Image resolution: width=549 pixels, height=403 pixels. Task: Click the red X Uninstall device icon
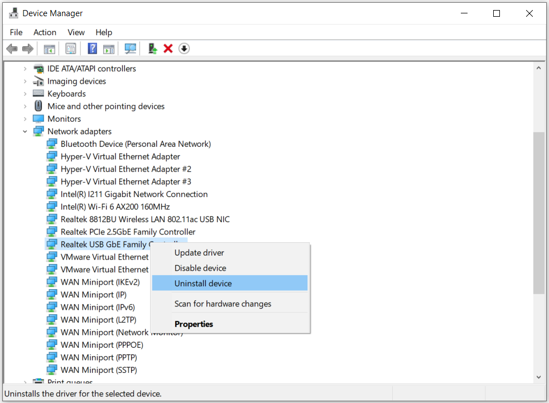(168, 49)
